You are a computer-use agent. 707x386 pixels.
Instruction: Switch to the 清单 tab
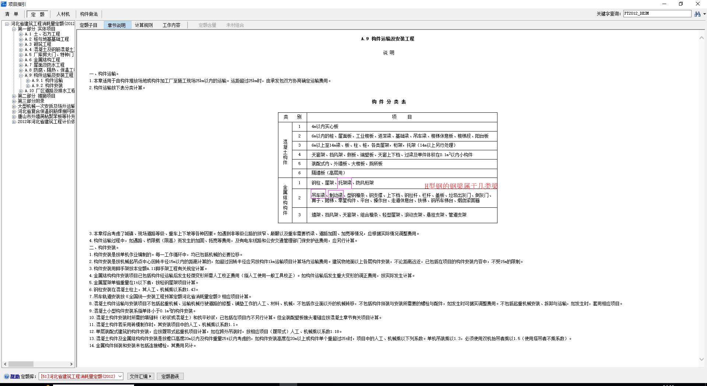(x=12, y=14)
